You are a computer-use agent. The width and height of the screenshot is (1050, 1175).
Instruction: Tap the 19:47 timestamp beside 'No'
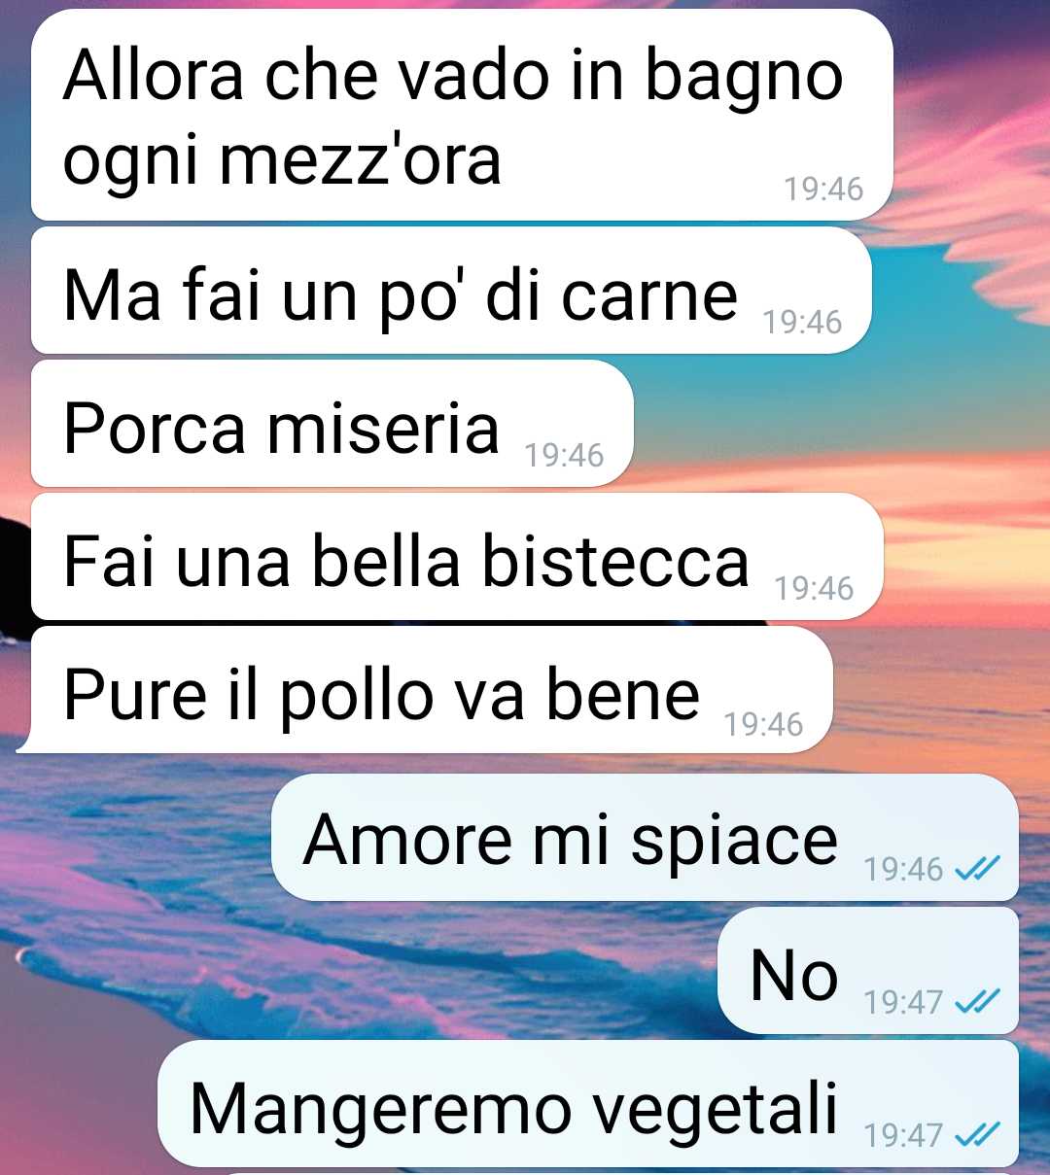coord(903,1001)
